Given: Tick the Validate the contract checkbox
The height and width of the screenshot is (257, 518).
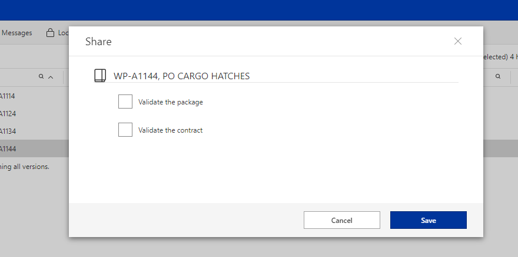Looking at the screenshot, I should coord(125,130).
